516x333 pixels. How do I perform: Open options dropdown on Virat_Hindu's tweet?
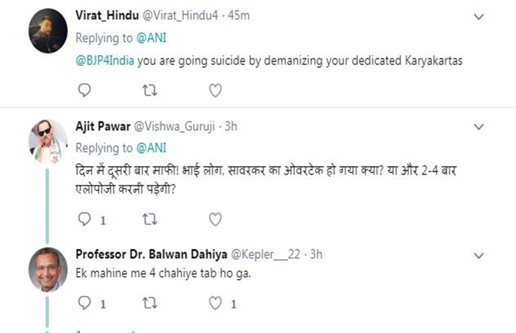coord(479,16)
